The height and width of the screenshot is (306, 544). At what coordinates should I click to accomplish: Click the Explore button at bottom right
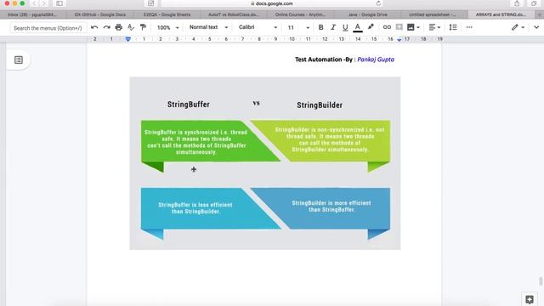pyautogui.click(x=530, y=299)
